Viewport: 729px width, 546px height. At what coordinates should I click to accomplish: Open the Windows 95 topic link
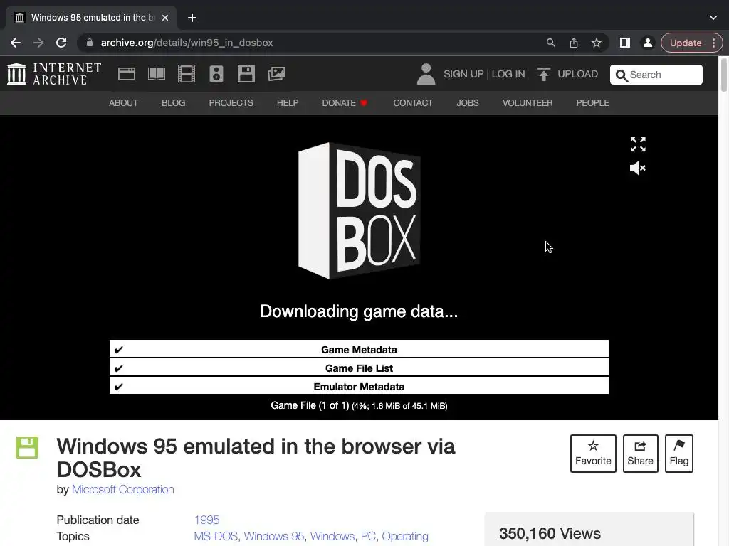coord(274,536)
